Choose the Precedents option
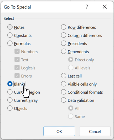Image resolution: width=114 pixels, height=140 pixels. (64, 43)
